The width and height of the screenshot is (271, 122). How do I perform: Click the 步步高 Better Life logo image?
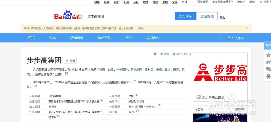220,72
